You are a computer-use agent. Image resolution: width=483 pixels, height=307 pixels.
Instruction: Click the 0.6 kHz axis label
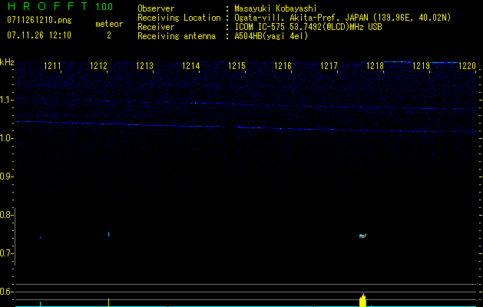click(5, 292)
